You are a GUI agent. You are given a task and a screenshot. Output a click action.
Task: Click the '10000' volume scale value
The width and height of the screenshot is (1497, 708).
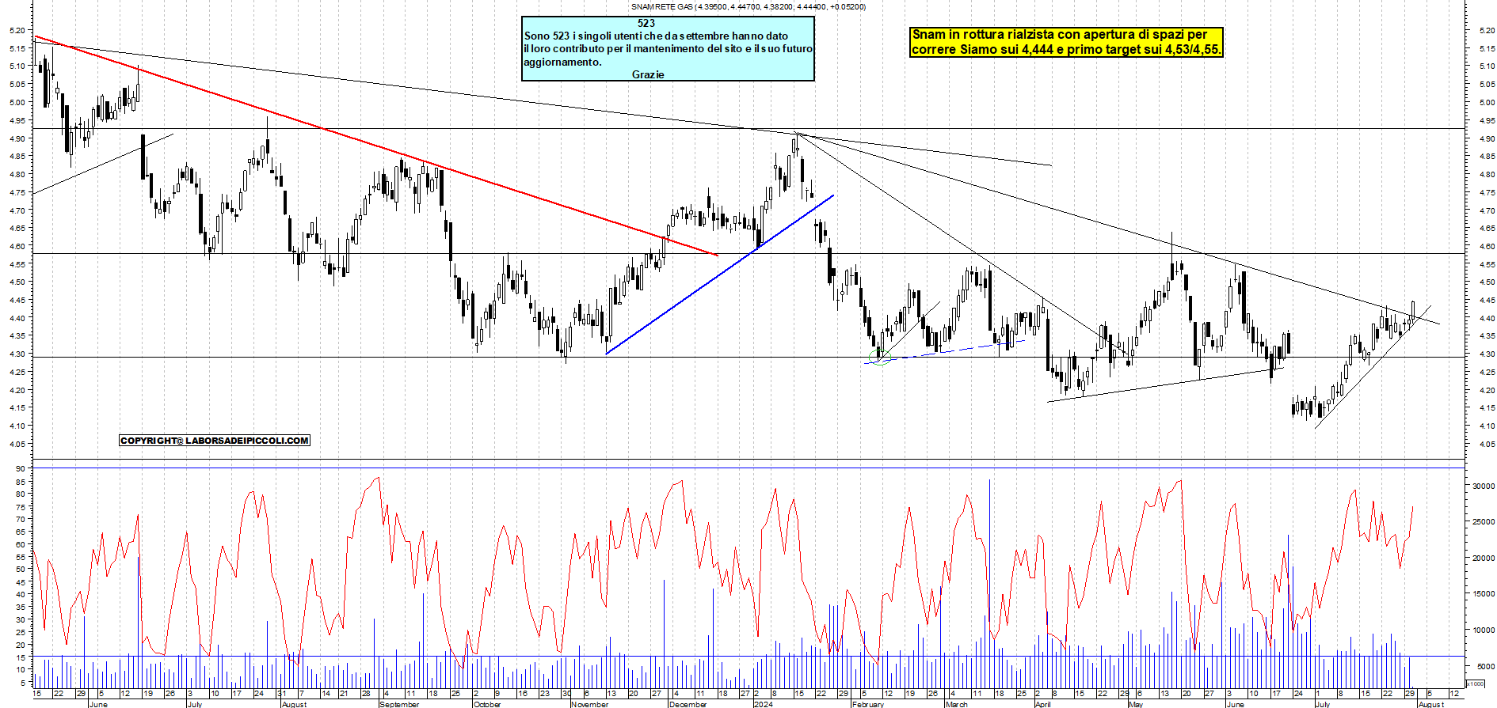click(x=1483, y=630)
